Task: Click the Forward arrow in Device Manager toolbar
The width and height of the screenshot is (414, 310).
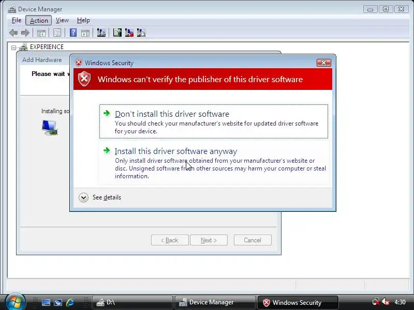Action: pos(25,33)
